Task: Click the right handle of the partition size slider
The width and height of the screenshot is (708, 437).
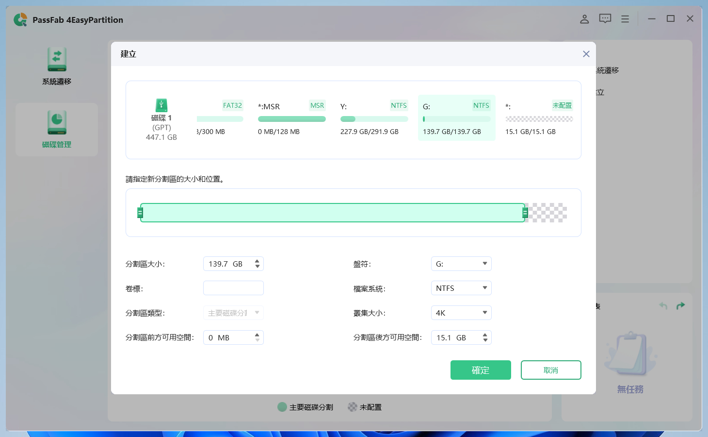Action: coord(524,212)
